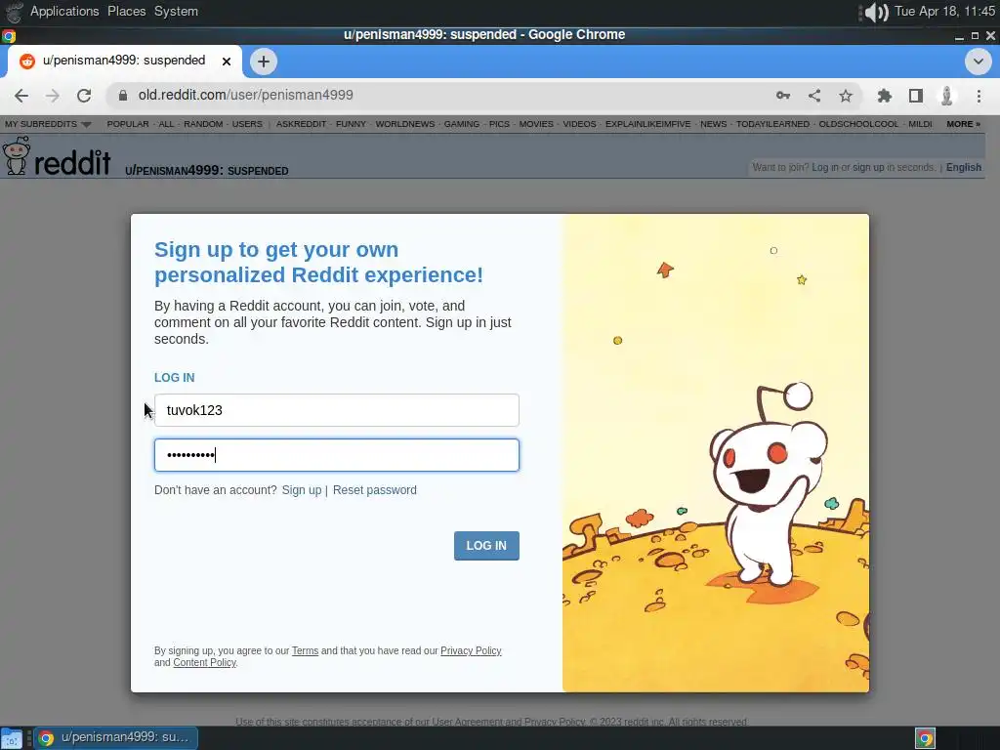The image size is (1000, 750).
Task: Click the Sign up link
Action: 302,490
